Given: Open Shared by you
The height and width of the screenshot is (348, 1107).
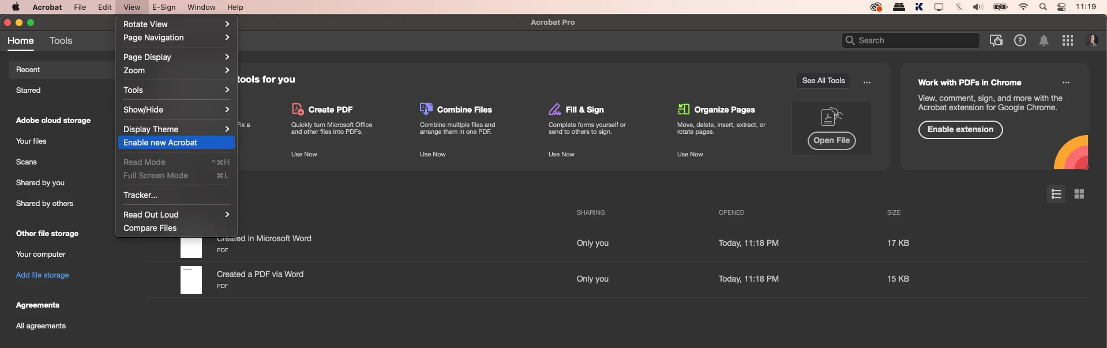Looking at the screenshot, I should (40, 183).
